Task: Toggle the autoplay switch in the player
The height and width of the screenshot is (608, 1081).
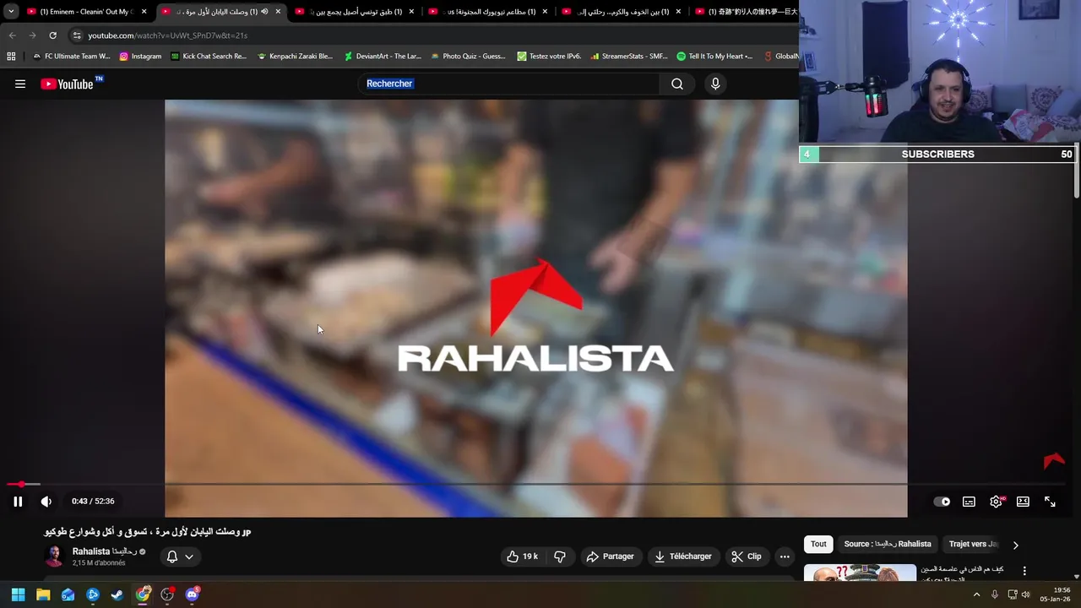Action: tap(942, 502)
